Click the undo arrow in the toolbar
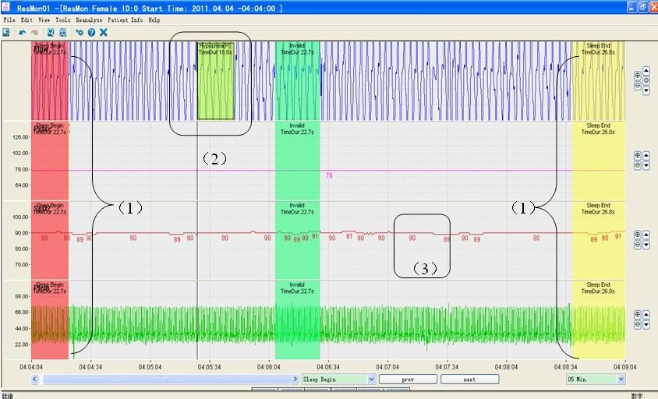The width and height of the screenshot is (658, 399). (x=21, y=32)
